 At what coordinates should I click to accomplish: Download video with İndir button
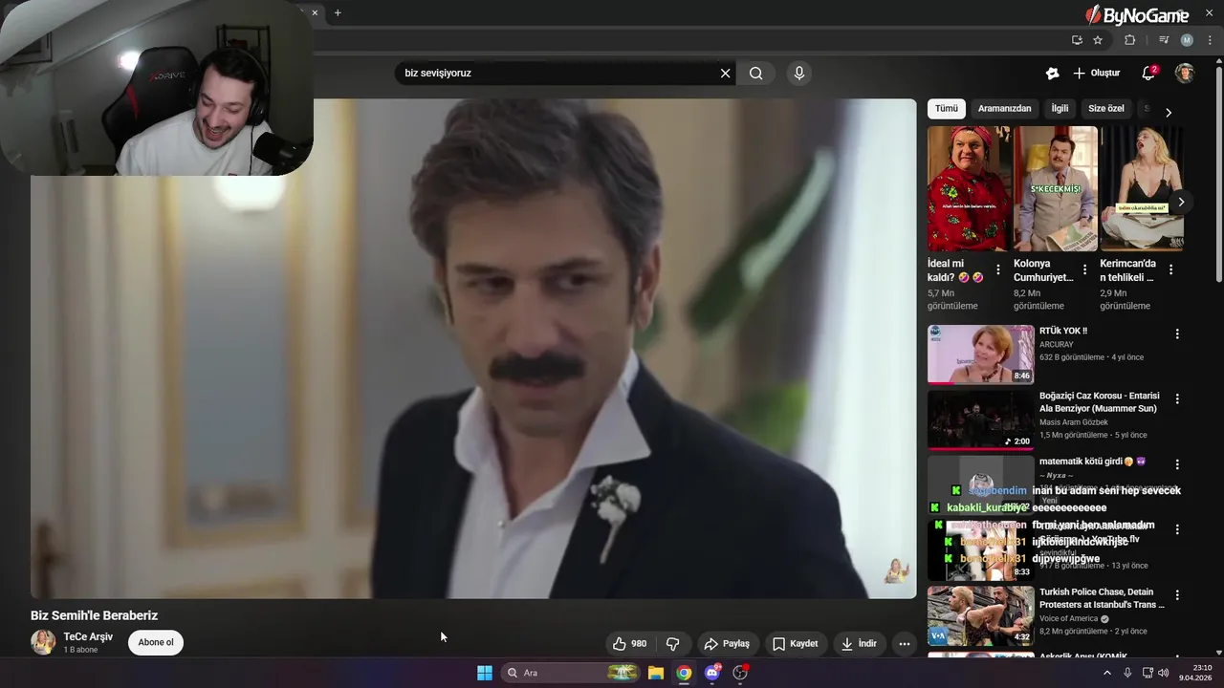point(859,644)
